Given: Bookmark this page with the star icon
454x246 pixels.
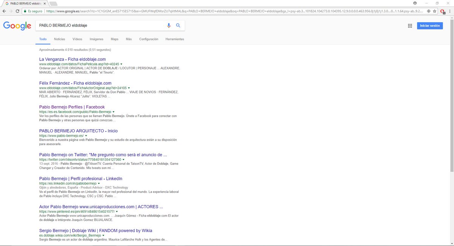Looking at the screenshot, I should [x=434, y=11].
